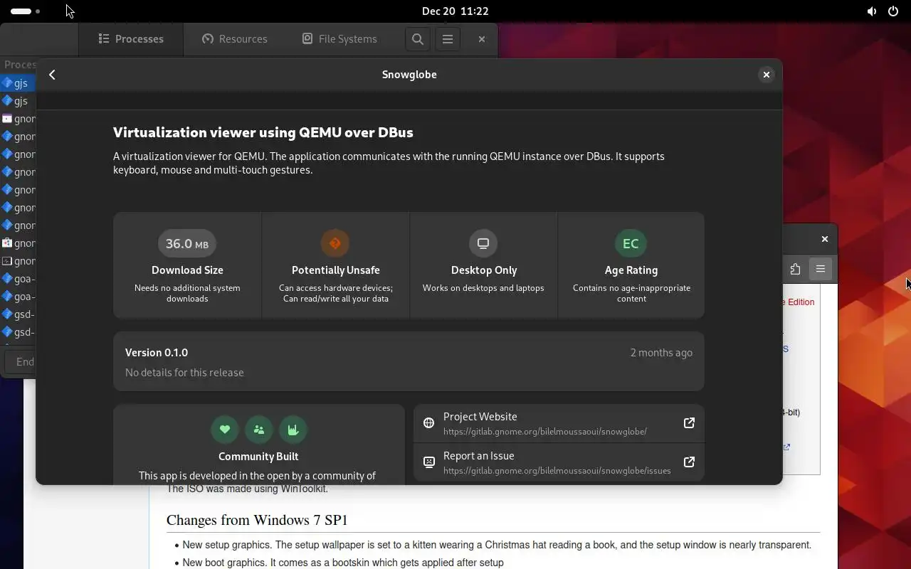Image resolution: width=911 pixels, height=569 pixels.
Task: Switch to File Systems tab in System Monitor
Action: pyautogui.click(x=339, y=39)
